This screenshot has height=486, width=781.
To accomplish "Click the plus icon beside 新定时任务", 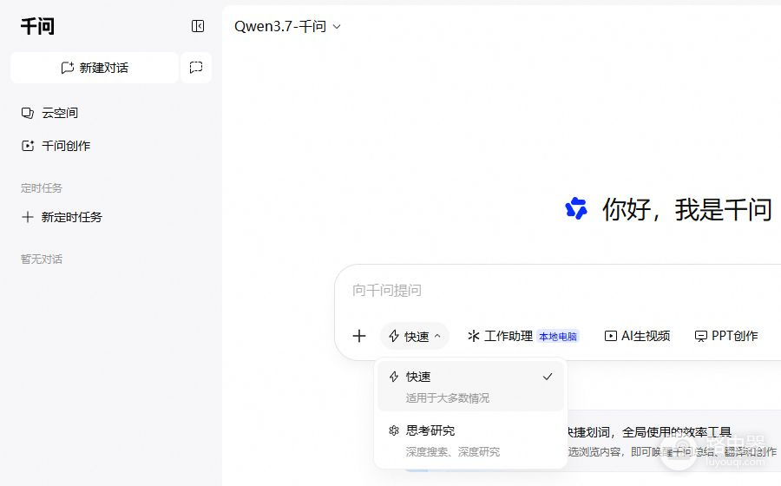I will point(28,217).
